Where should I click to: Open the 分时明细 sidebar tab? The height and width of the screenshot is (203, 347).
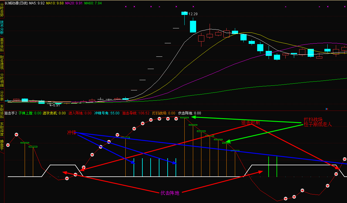coord(2,80)
